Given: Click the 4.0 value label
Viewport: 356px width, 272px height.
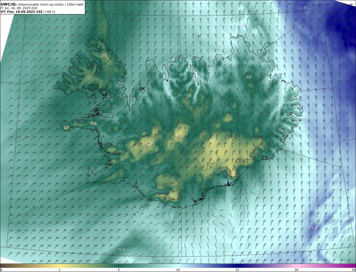Looking at the screenshot, I should click(x=249, y=77).
